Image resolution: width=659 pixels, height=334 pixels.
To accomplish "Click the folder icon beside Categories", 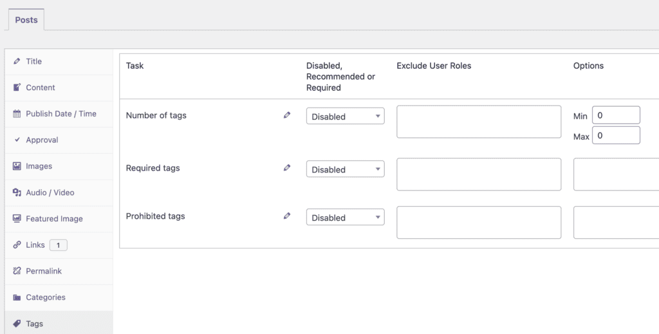I will pyautogui.click(x=17, y=297).
